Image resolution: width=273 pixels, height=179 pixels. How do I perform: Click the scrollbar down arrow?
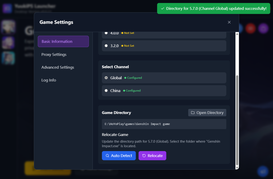tap(237, 168)
